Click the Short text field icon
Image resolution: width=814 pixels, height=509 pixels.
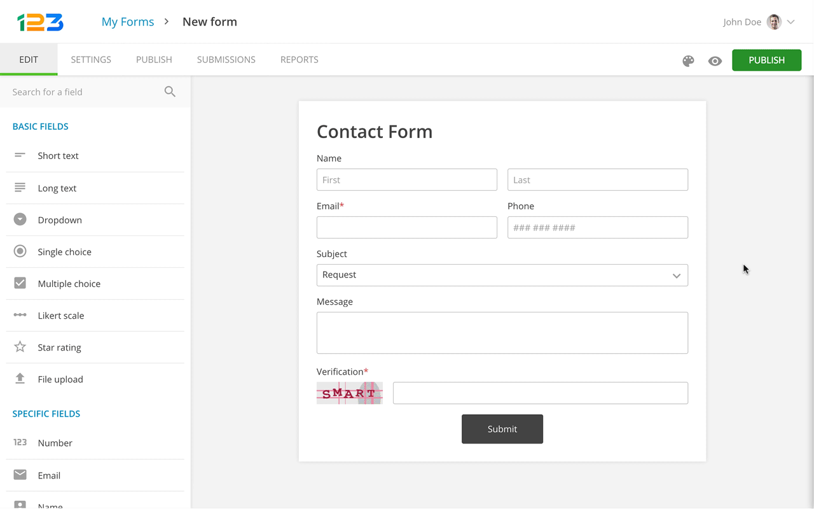(x=20, y=155)
